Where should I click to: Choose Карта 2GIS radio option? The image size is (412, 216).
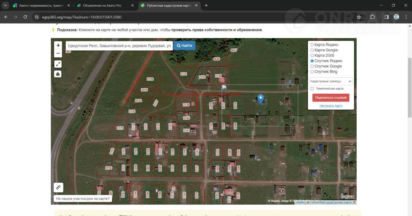click(x=312, y=55)
